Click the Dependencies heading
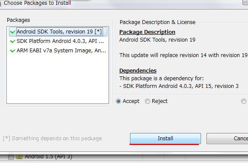 click(138, 71)
